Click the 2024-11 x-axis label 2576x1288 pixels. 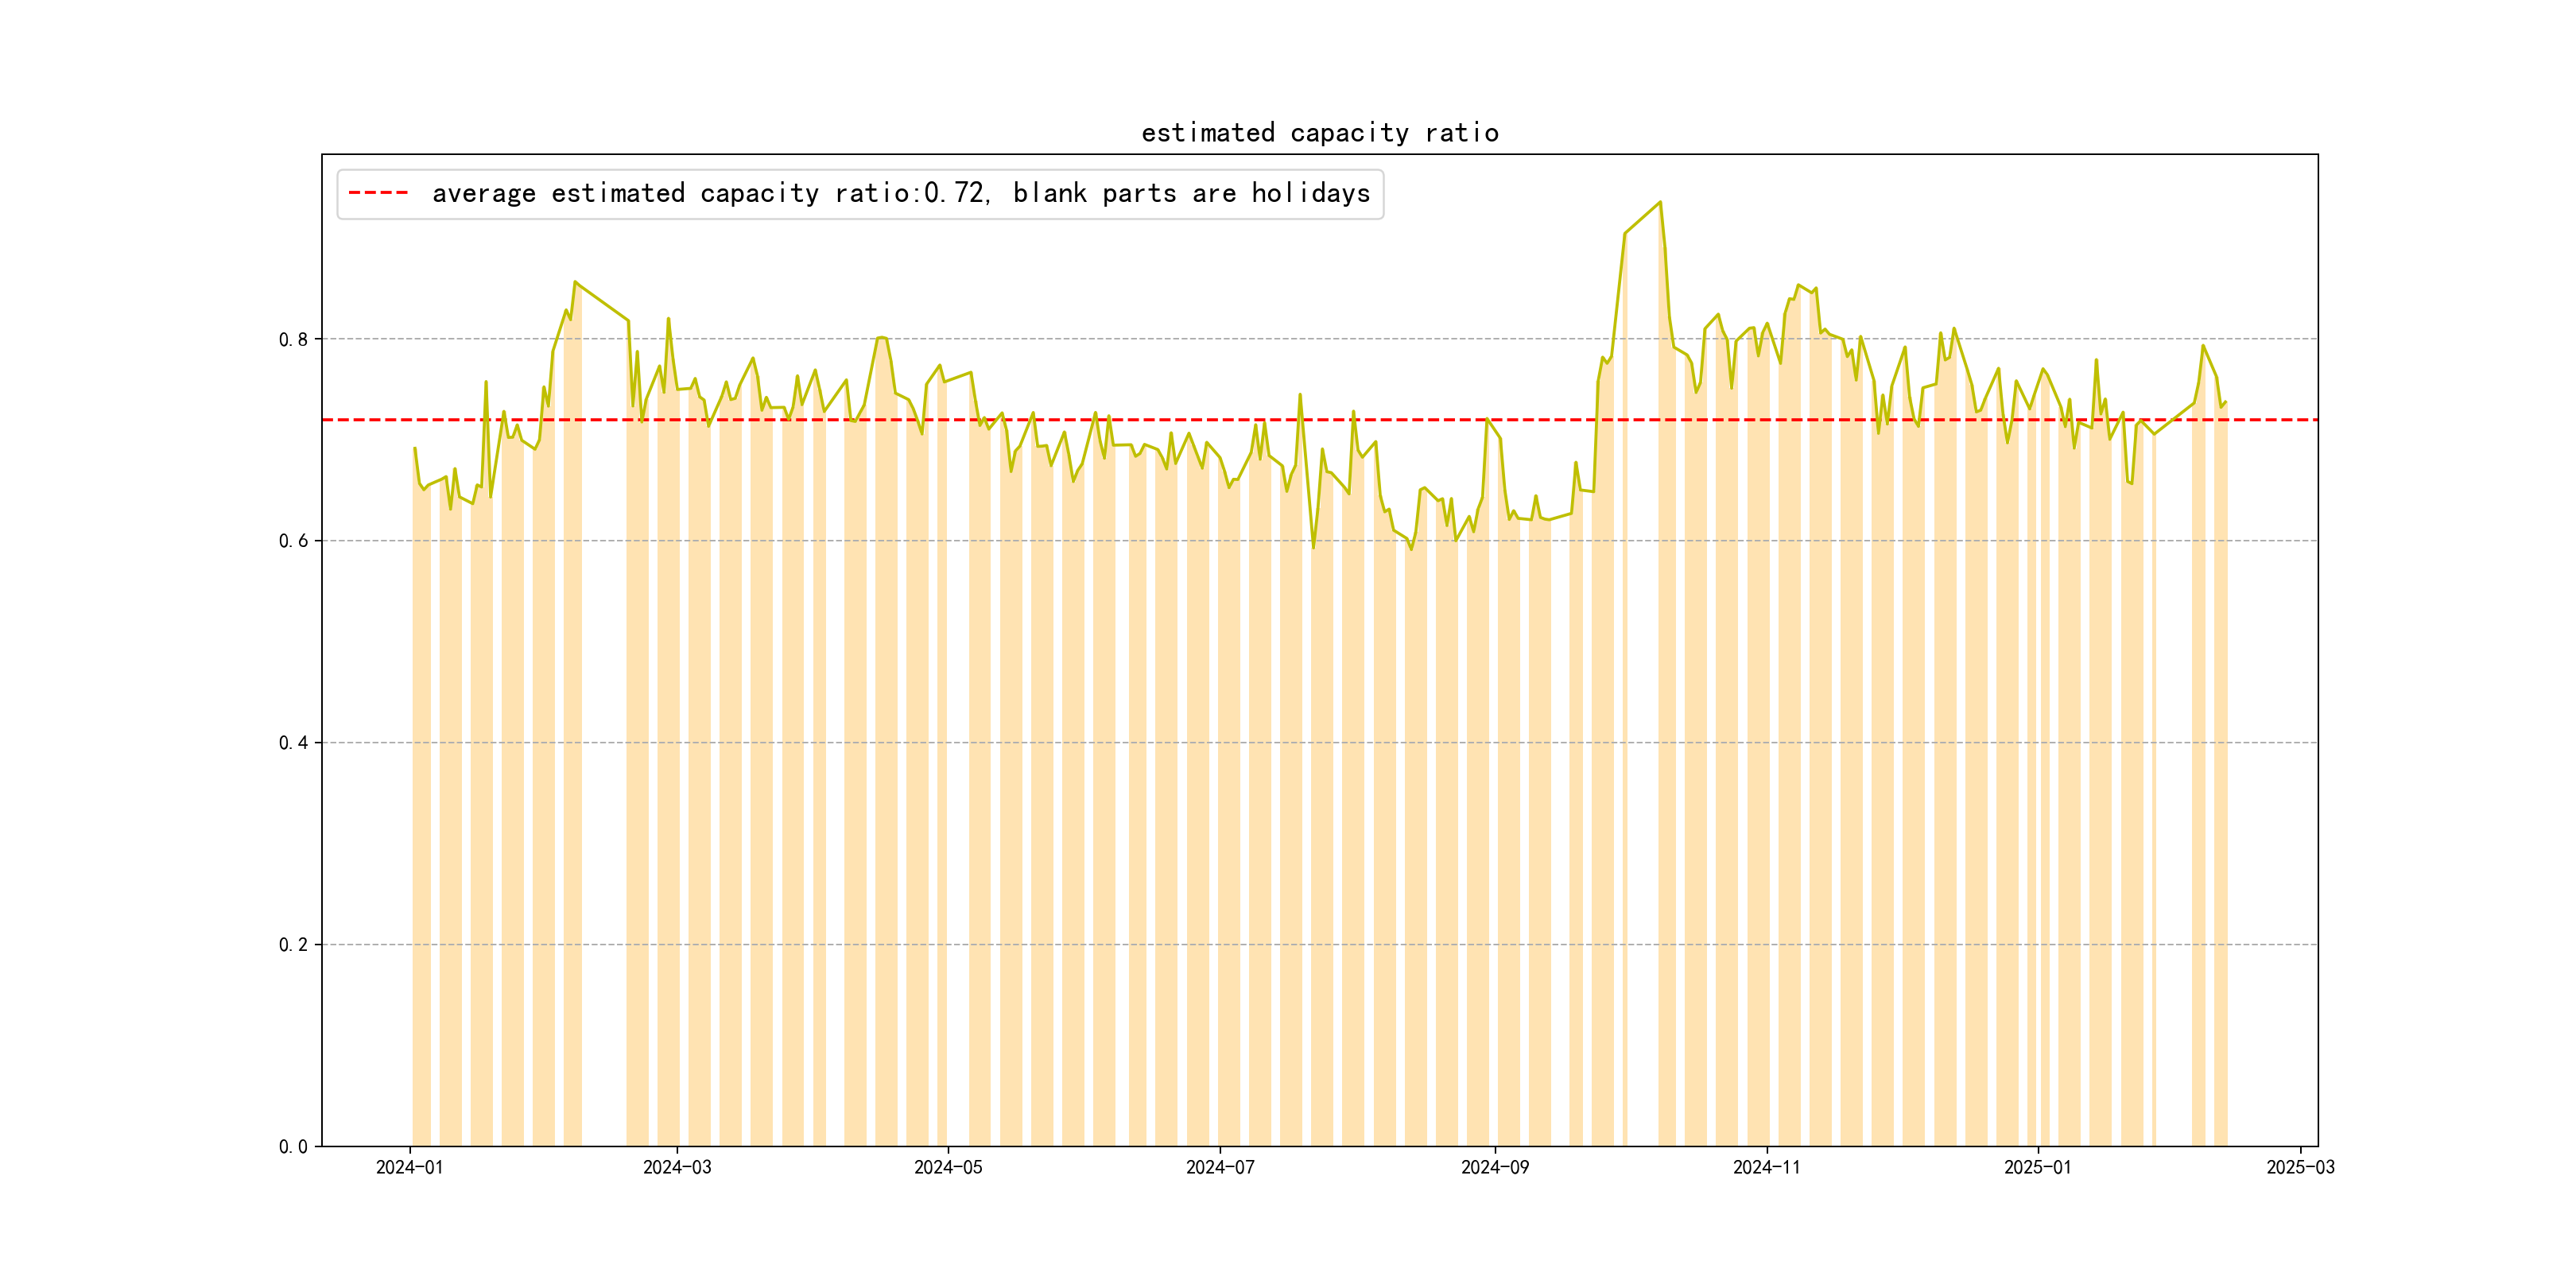pos(1766,1167)
